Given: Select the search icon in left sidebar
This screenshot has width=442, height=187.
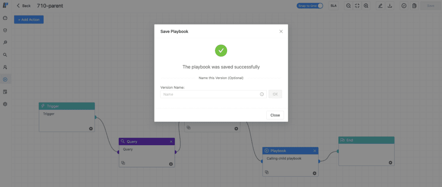Looking at the screenshot, I should coord(5,55).
